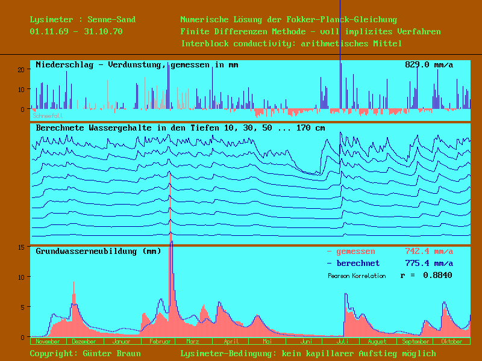
Task: Click the 'Schneefall' legend label
Action: click(48, 116)
